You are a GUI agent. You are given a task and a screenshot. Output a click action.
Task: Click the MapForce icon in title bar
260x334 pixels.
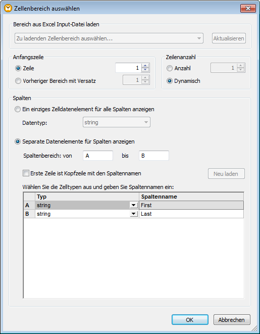(8, 8)
